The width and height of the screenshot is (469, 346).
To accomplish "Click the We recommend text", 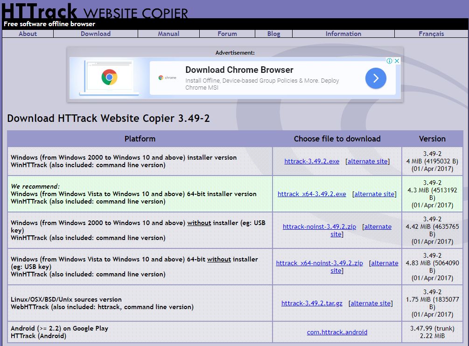I will [x=35, y=186].
